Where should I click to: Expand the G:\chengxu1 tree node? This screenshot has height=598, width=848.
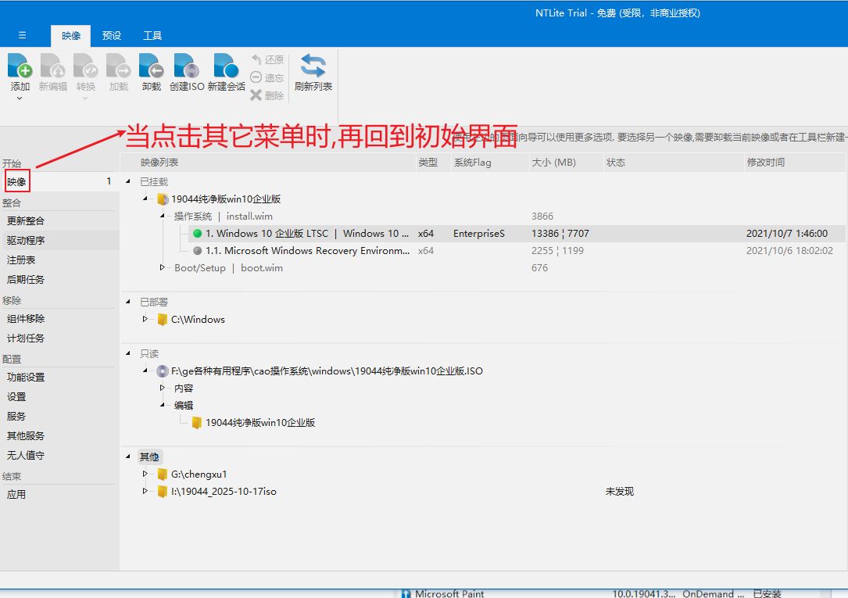coord(145,474)
